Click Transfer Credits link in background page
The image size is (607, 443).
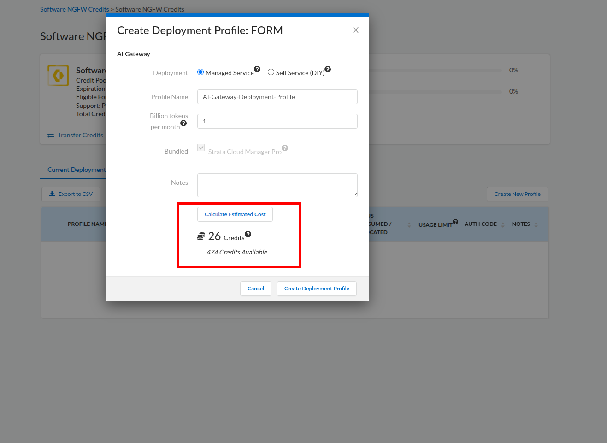coord(80,135)
